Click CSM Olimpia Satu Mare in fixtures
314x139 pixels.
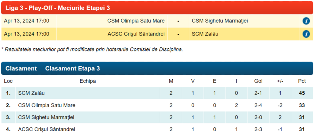tap(136, 21)
